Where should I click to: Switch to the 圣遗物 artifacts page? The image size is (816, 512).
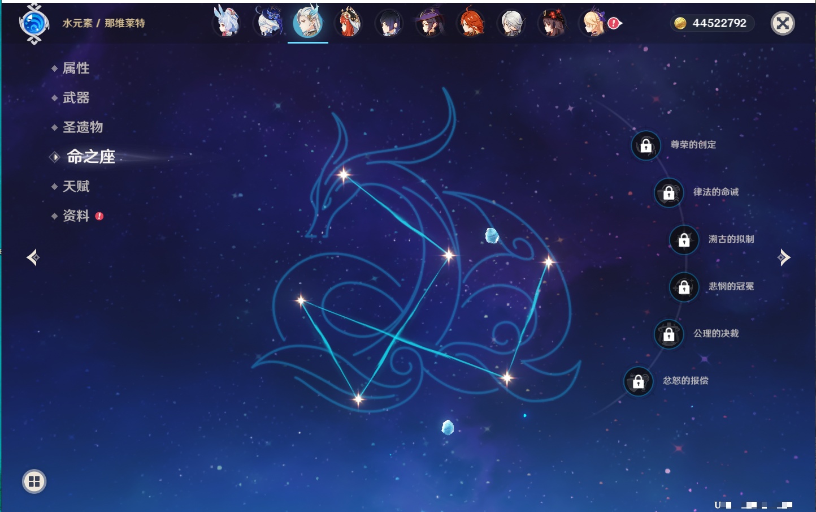pos(83,127)
